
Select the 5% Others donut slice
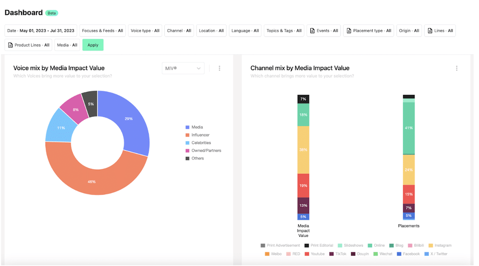pyautogui.click(x=91, y=104)
